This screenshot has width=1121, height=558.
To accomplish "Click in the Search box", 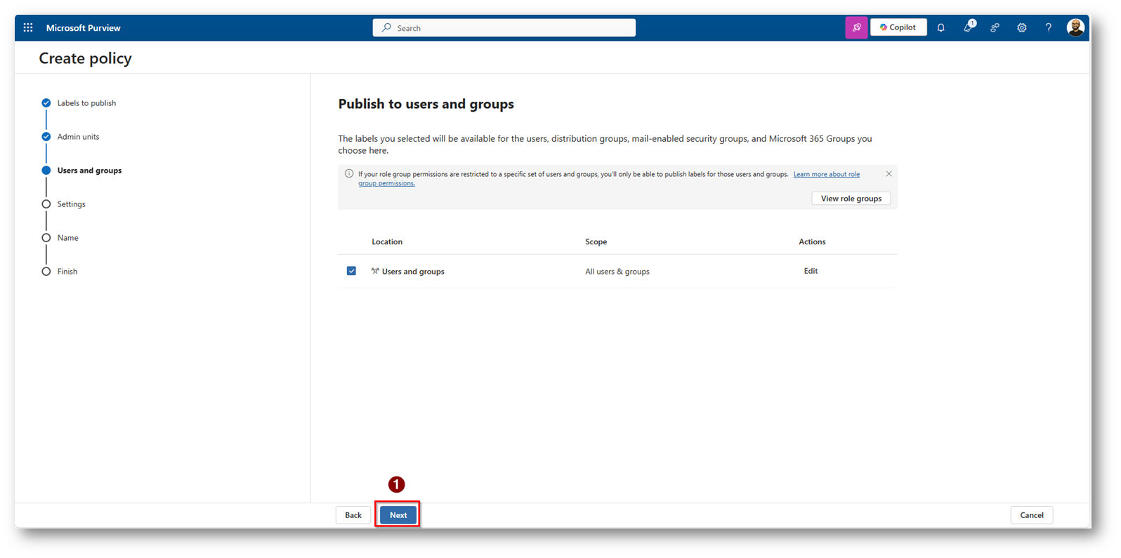I will click(504, 28).
